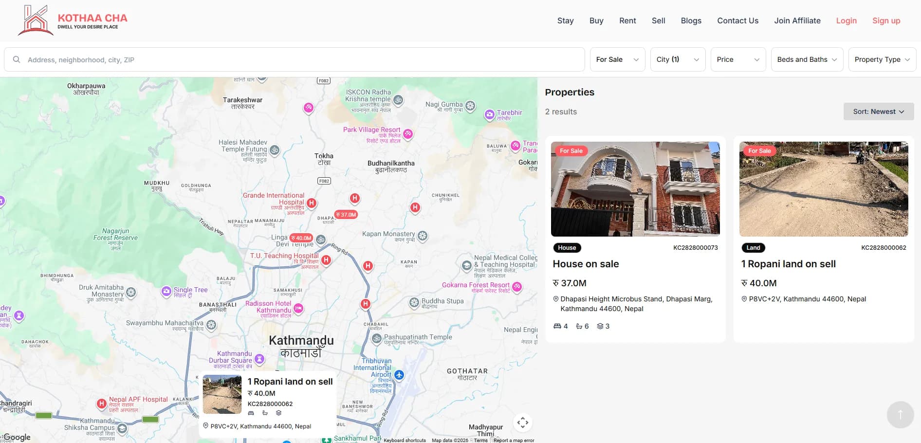The image size is (921, 443).
Task: Click Boudha Stupa map marker
Action: [414, 302]
